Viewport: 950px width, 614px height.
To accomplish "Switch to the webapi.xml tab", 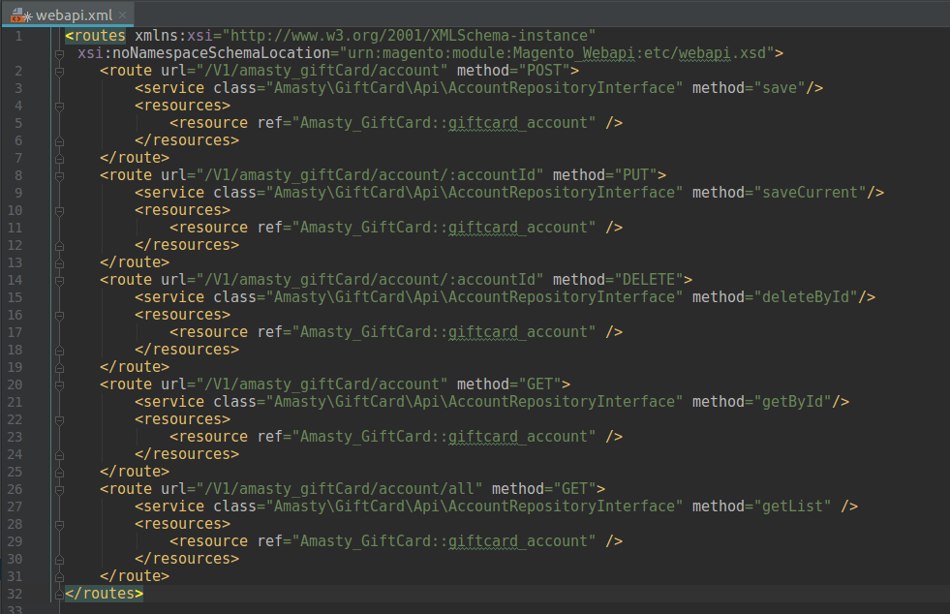I will pos(73,14).
